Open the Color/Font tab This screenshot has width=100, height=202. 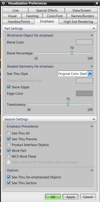(55, 16)
